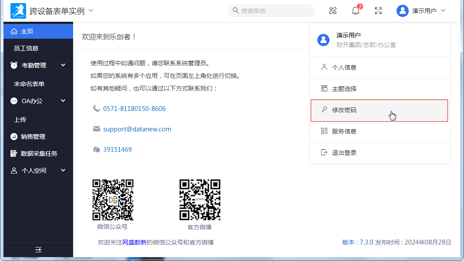464x261 pixels.
Task: Open 销售管理 in the sidebar
Action: click(33, 137)
